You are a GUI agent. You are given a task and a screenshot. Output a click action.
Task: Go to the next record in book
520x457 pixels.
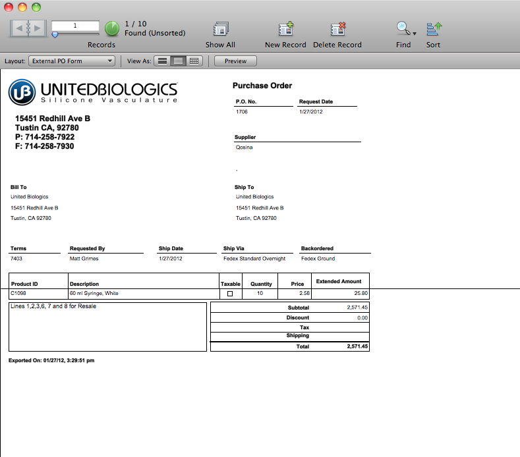tap(36, 28)
